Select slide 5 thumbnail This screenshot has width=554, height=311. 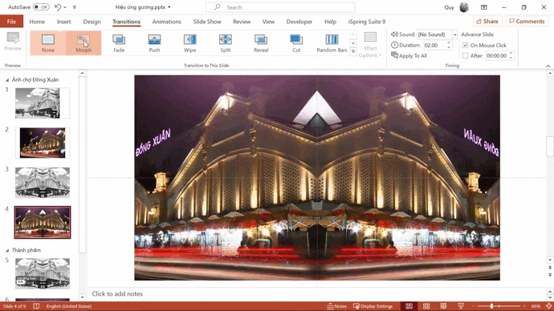43,273
